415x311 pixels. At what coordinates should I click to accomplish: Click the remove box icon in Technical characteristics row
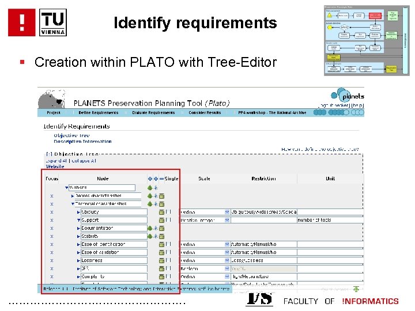pyautogui.click(x=162, y=204)
